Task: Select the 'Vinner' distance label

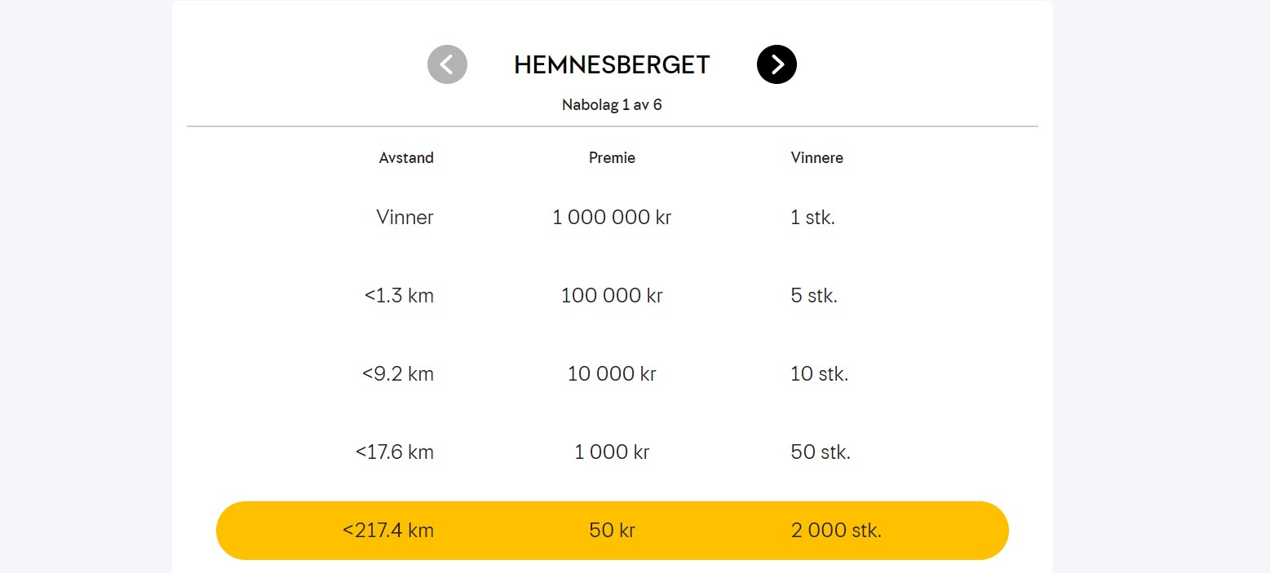Action: pyautogui.click(x=405, y=218)
